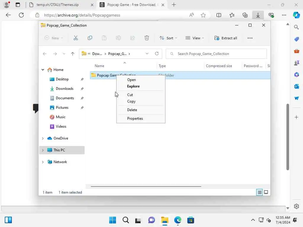The width and height of the screenshot is (303, 227).
Task: Choose Open in context menu
Action: click(x=141, y=80)
